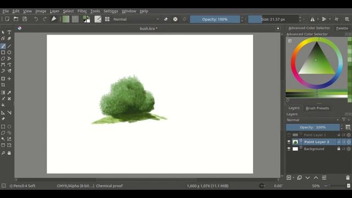Select the Zoom magnifier tool
This screenshot has height=198, width=352.
tap(3, 153)
